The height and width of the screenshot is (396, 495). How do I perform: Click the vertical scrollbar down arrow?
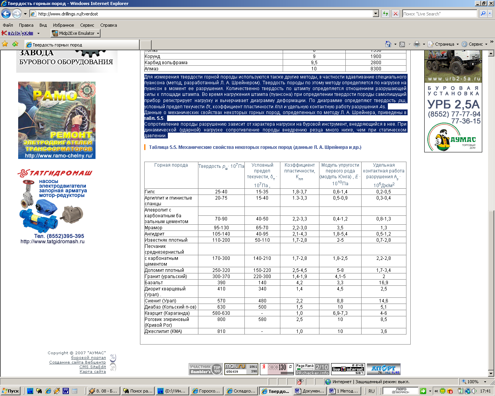pyautogui.click(x=491, y=374)
